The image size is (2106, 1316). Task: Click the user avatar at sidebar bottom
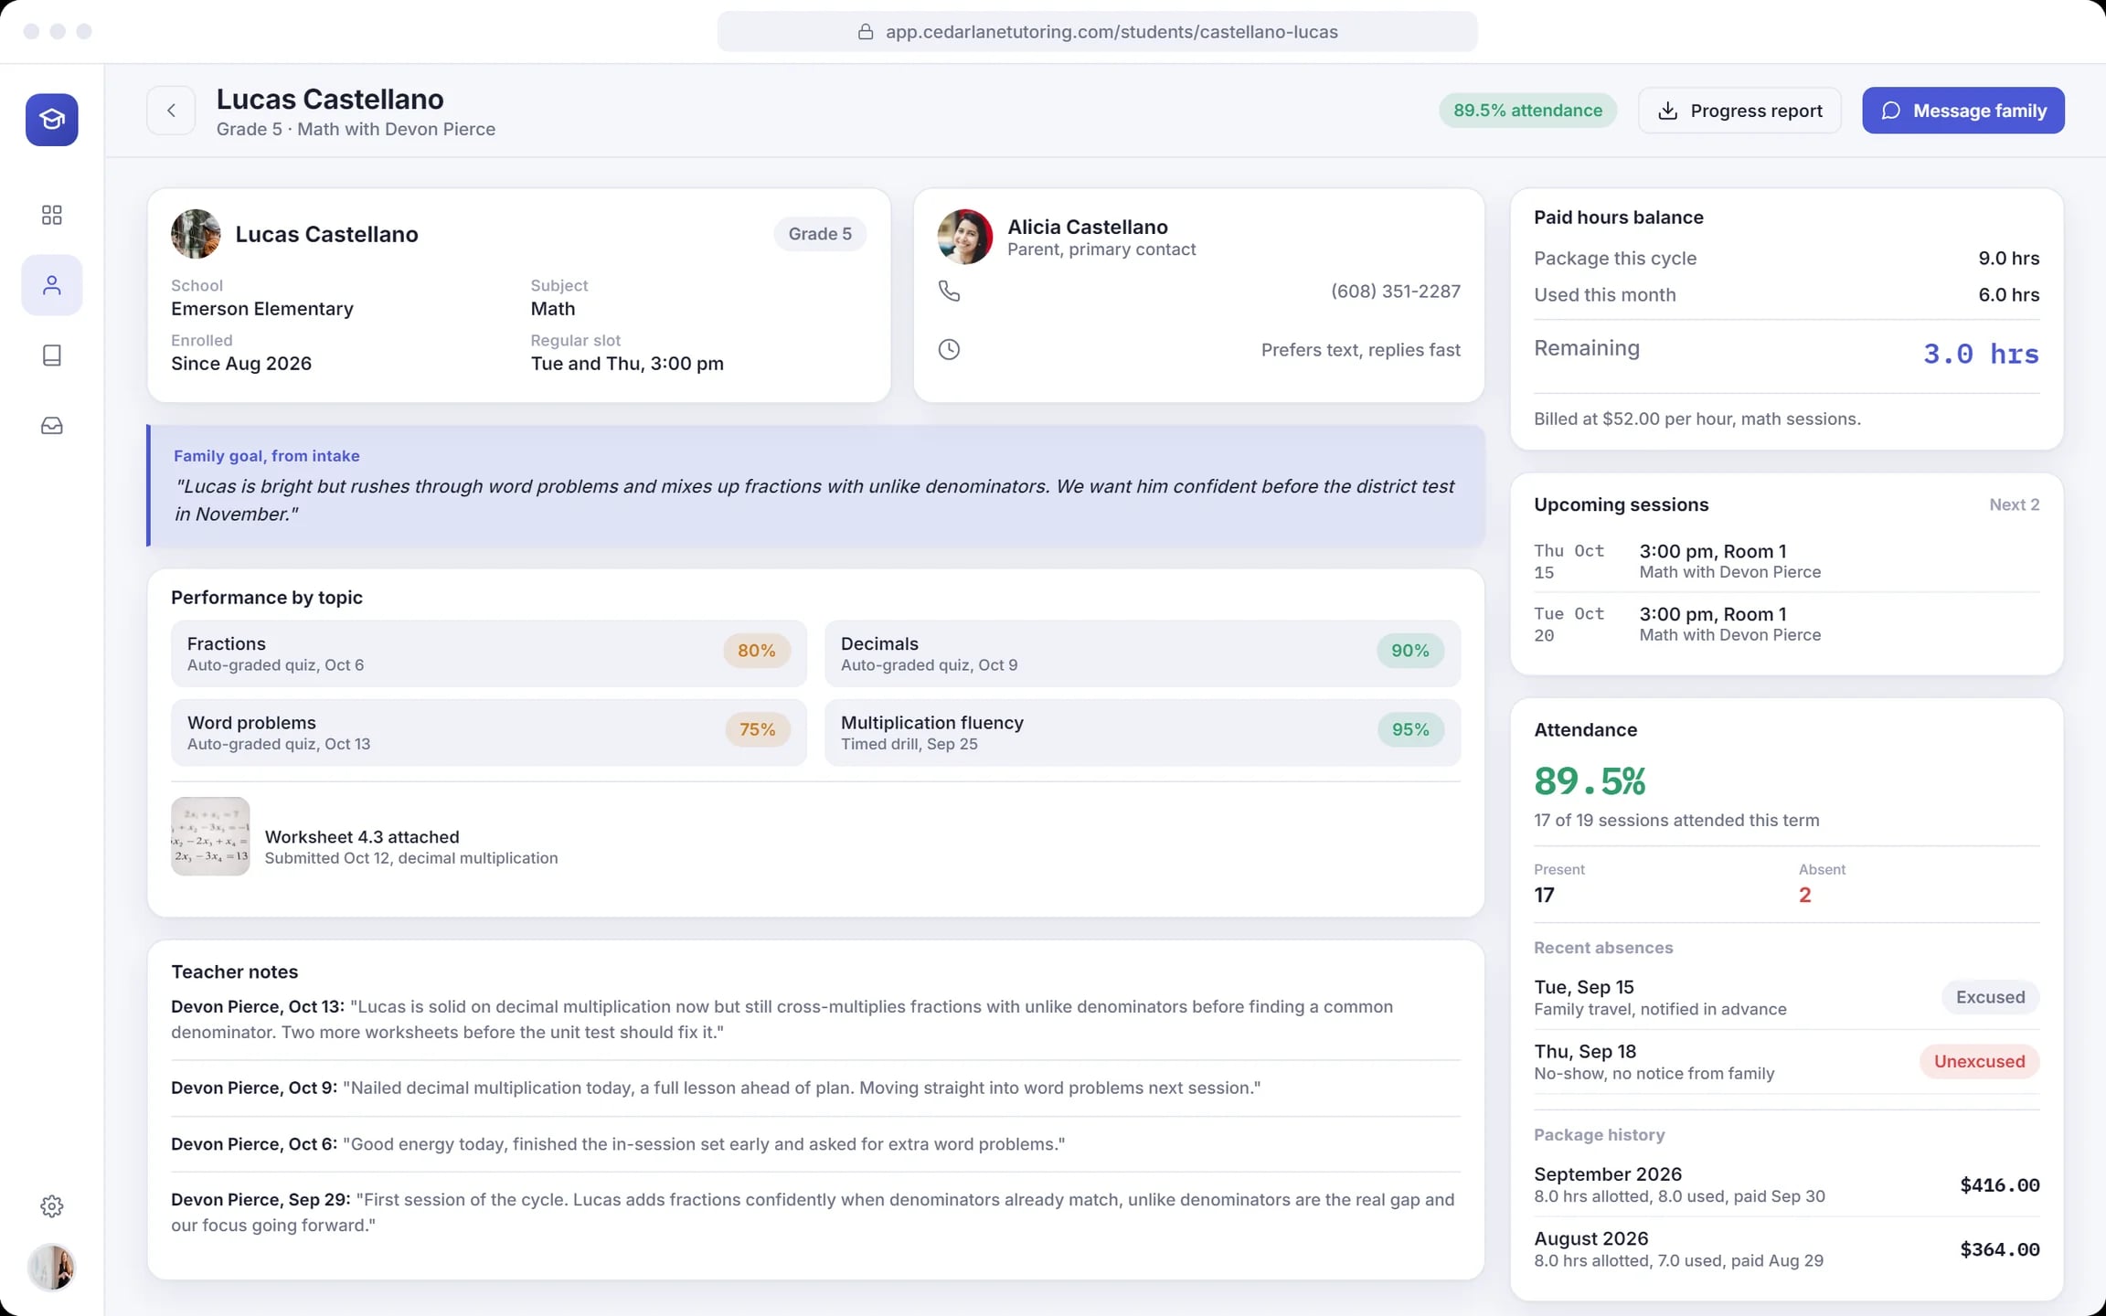point(51,1268)
